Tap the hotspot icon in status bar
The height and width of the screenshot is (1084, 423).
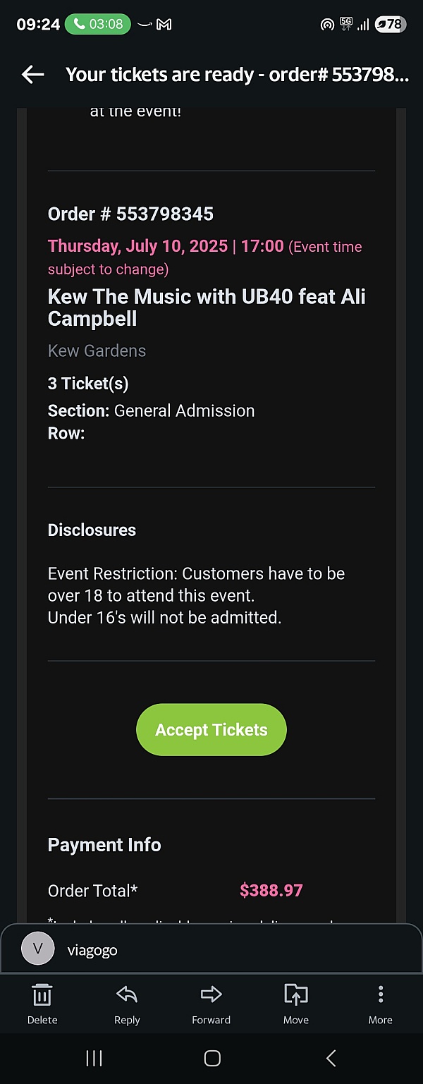click(x=326, y=25)
